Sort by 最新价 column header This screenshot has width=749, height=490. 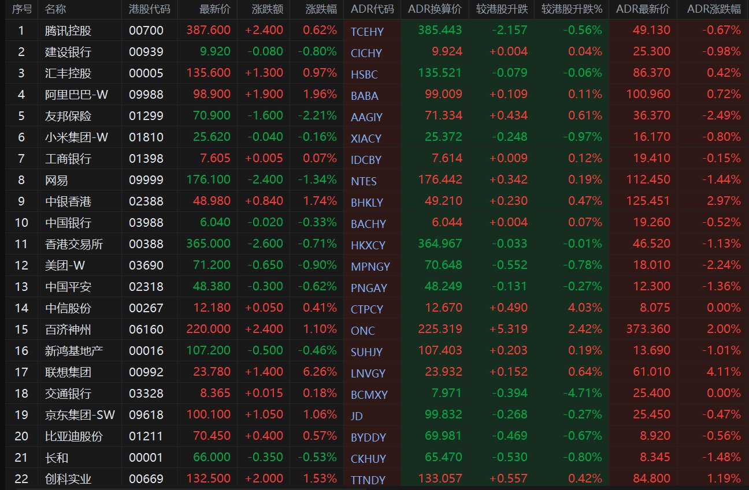pyautogui.click(x=214, y=9)
